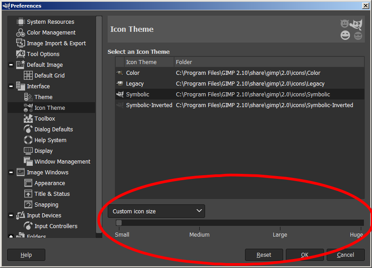Collapse the Default Image tree node
The height and width of the screenshot is (268, 372).
11,65
